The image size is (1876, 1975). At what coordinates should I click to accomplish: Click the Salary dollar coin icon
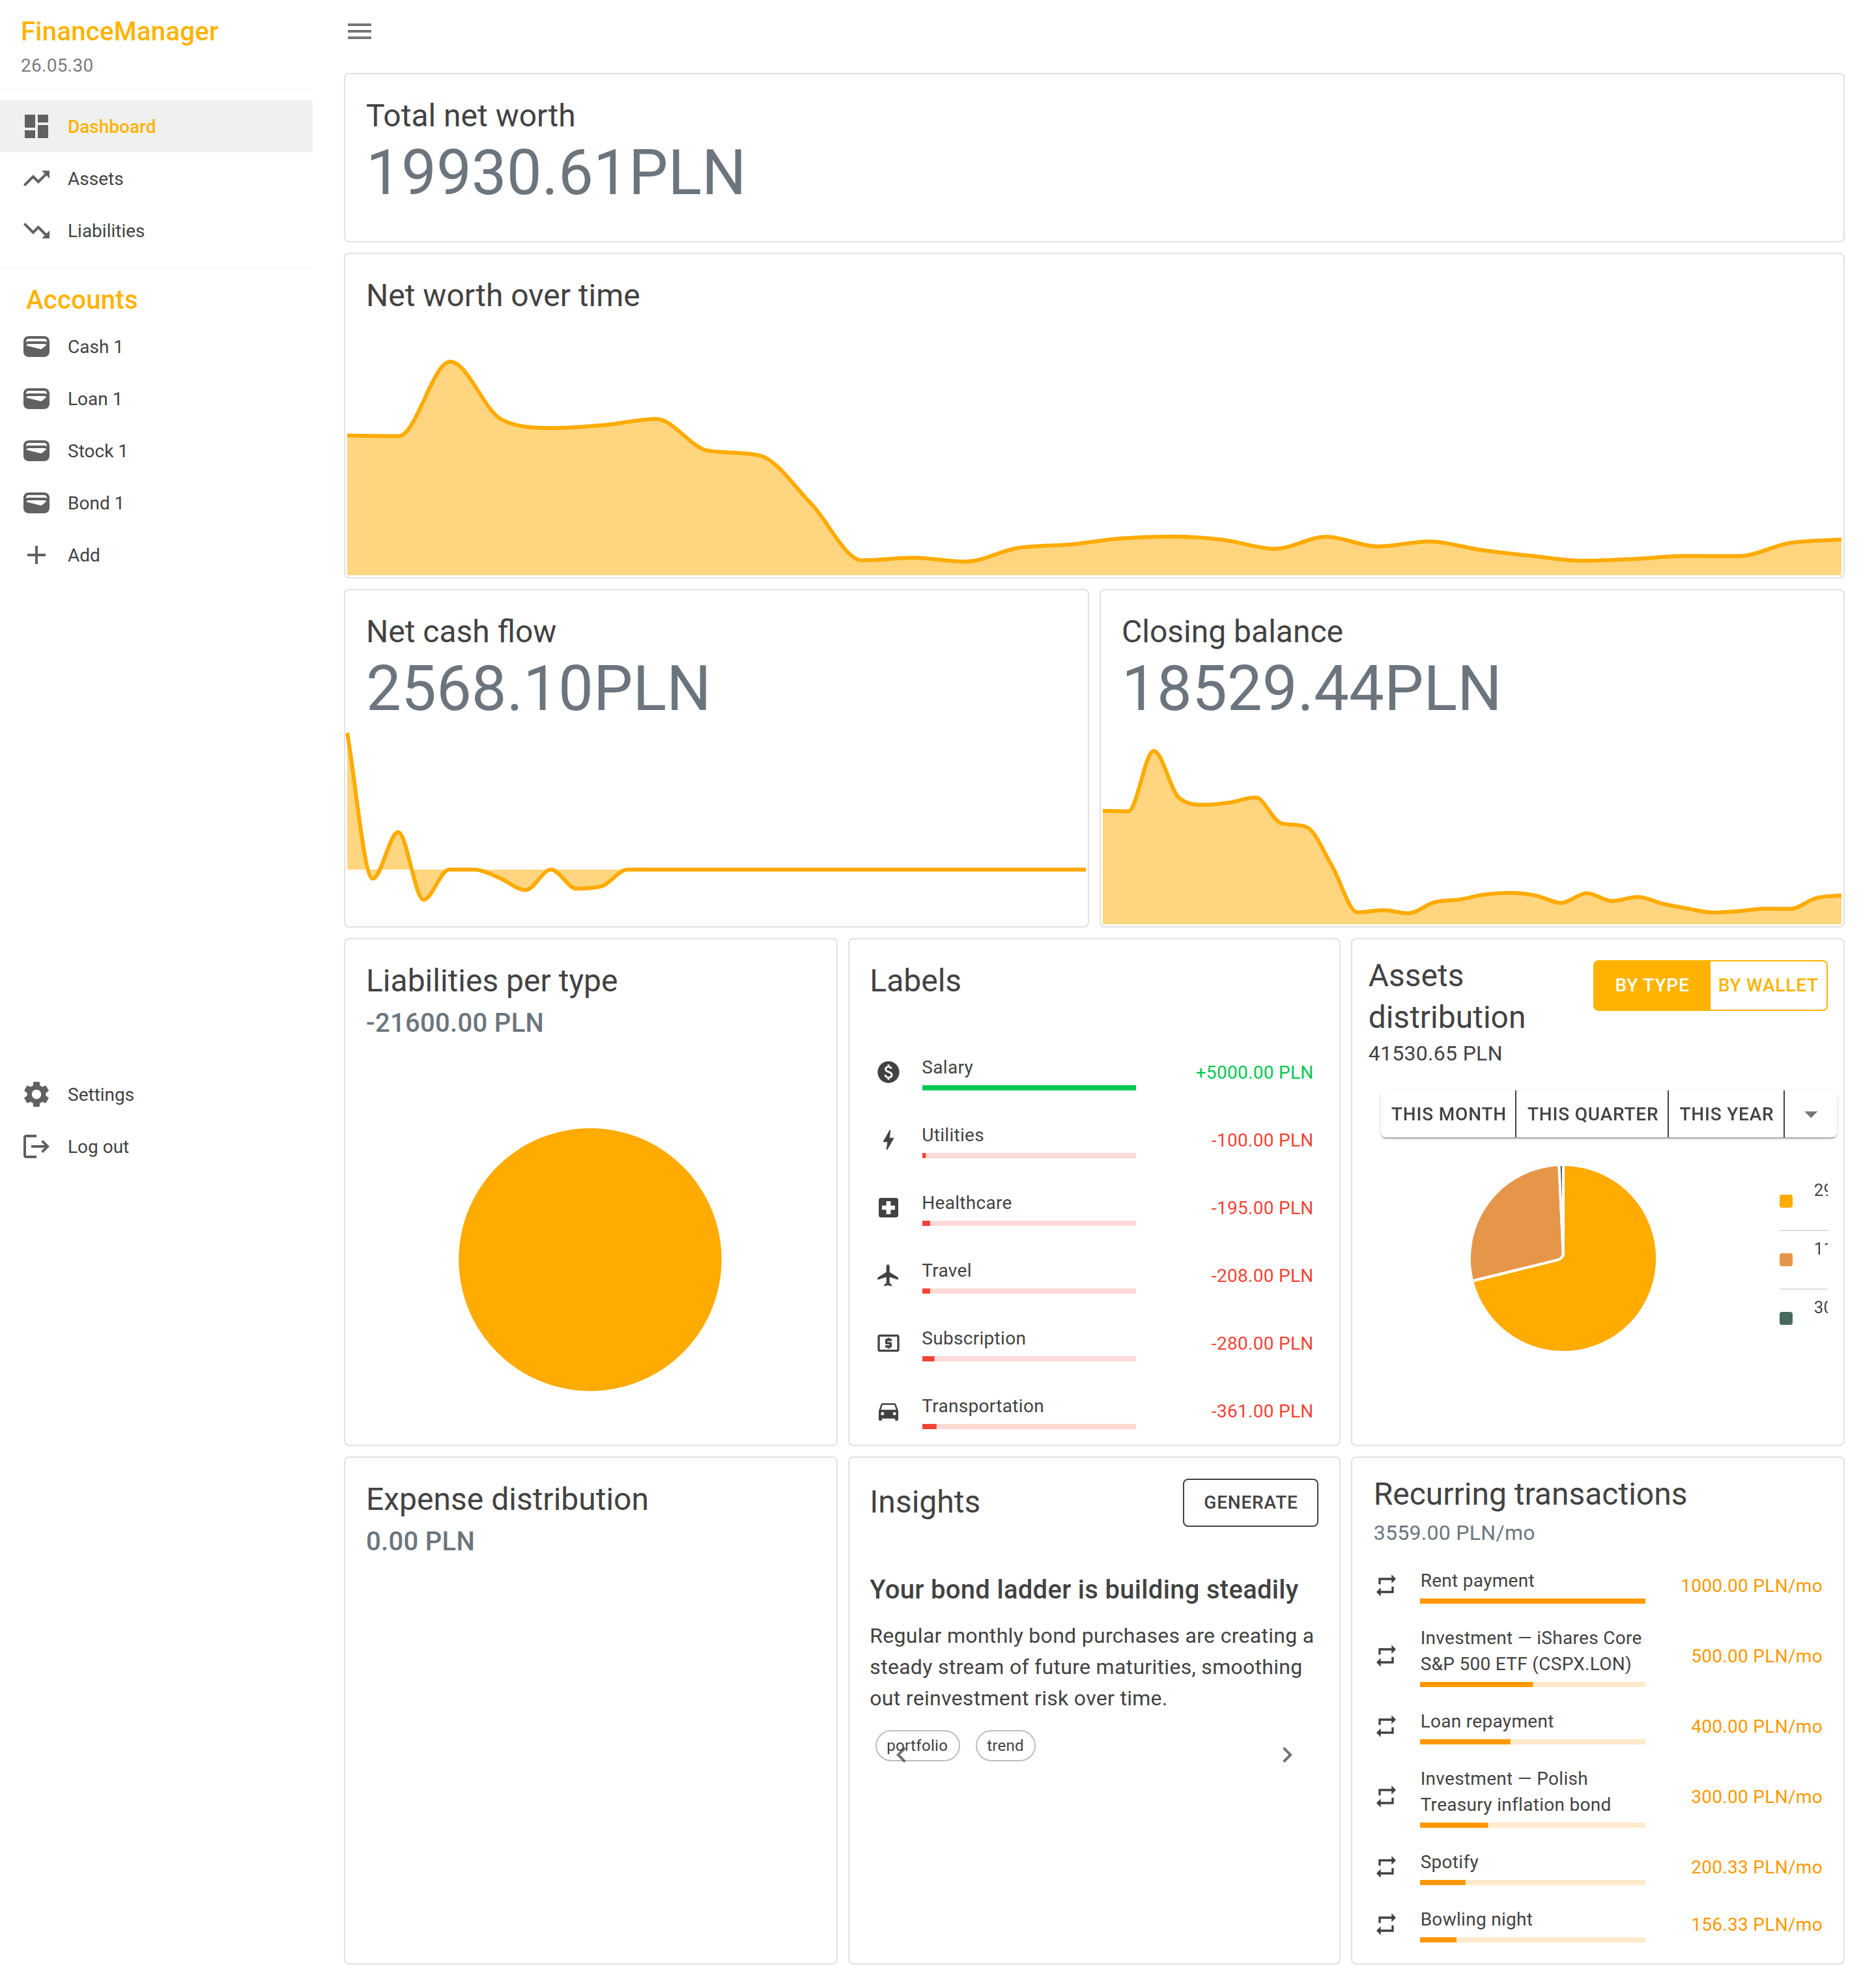tap(888, 1072)
